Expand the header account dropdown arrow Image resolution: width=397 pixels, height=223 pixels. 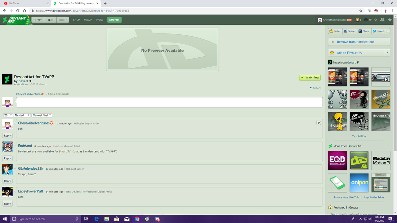pyautogui.click(x=376, y=20)
